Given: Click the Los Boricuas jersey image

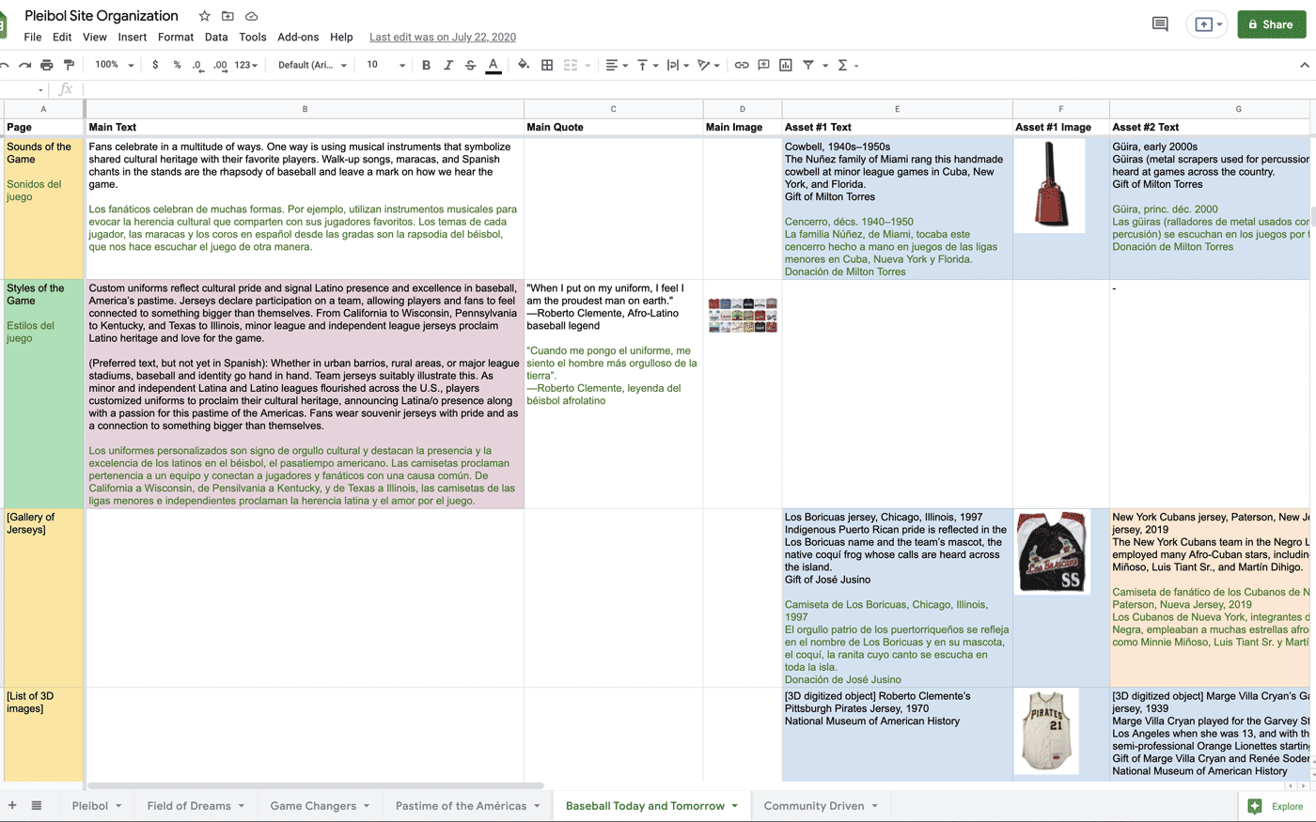Looking at the screenshot, I should click(x=1052, y=552).
